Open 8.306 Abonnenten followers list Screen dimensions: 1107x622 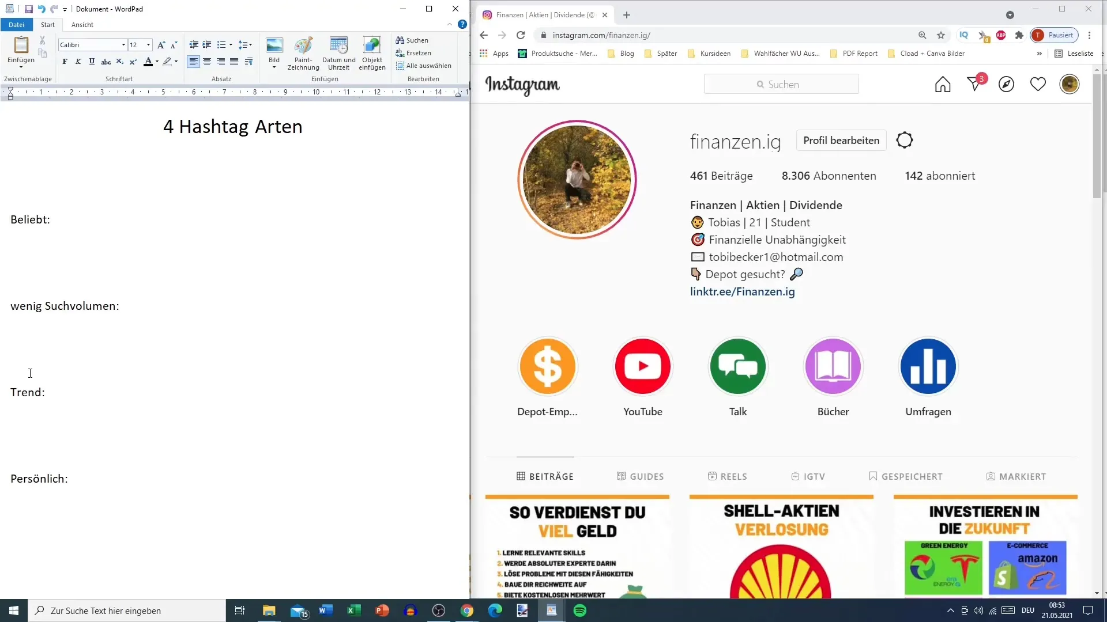click(829, 176)
